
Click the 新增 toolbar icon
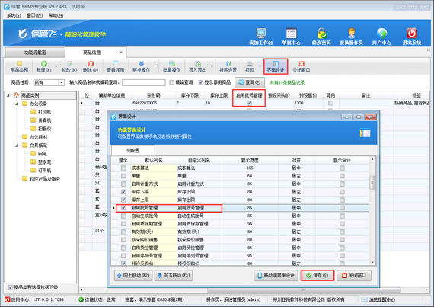pos(43,64)
